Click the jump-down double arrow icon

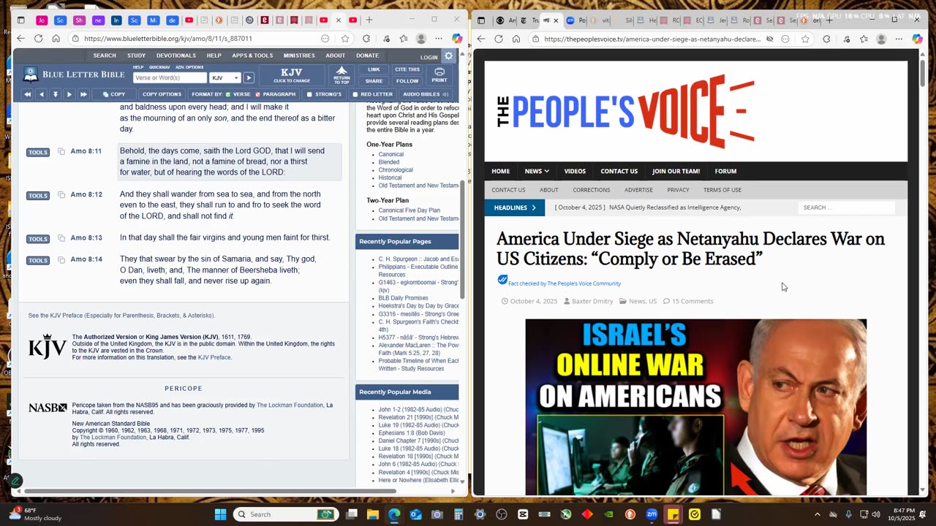coord(55,94)
